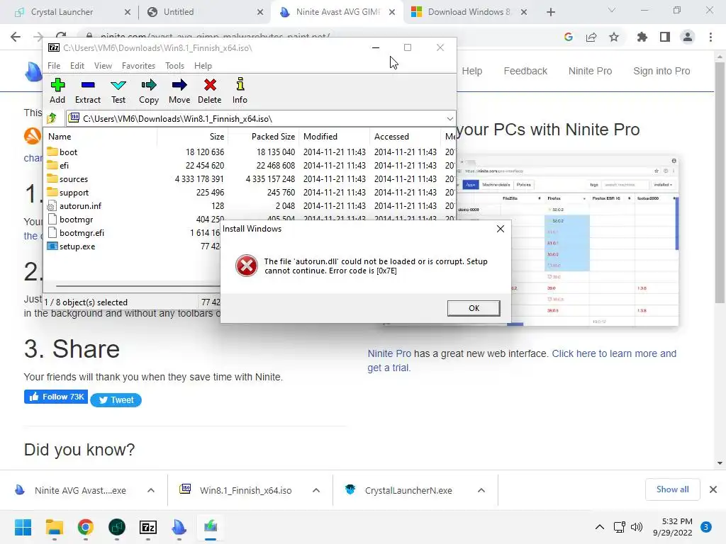Open the Help menu in 7-Zip
The height and width of the screenshot is (544, 726).
203,66
